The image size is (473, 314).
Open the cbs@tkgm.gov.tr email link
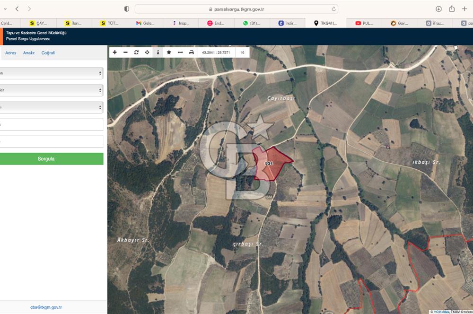coord(46,307)
